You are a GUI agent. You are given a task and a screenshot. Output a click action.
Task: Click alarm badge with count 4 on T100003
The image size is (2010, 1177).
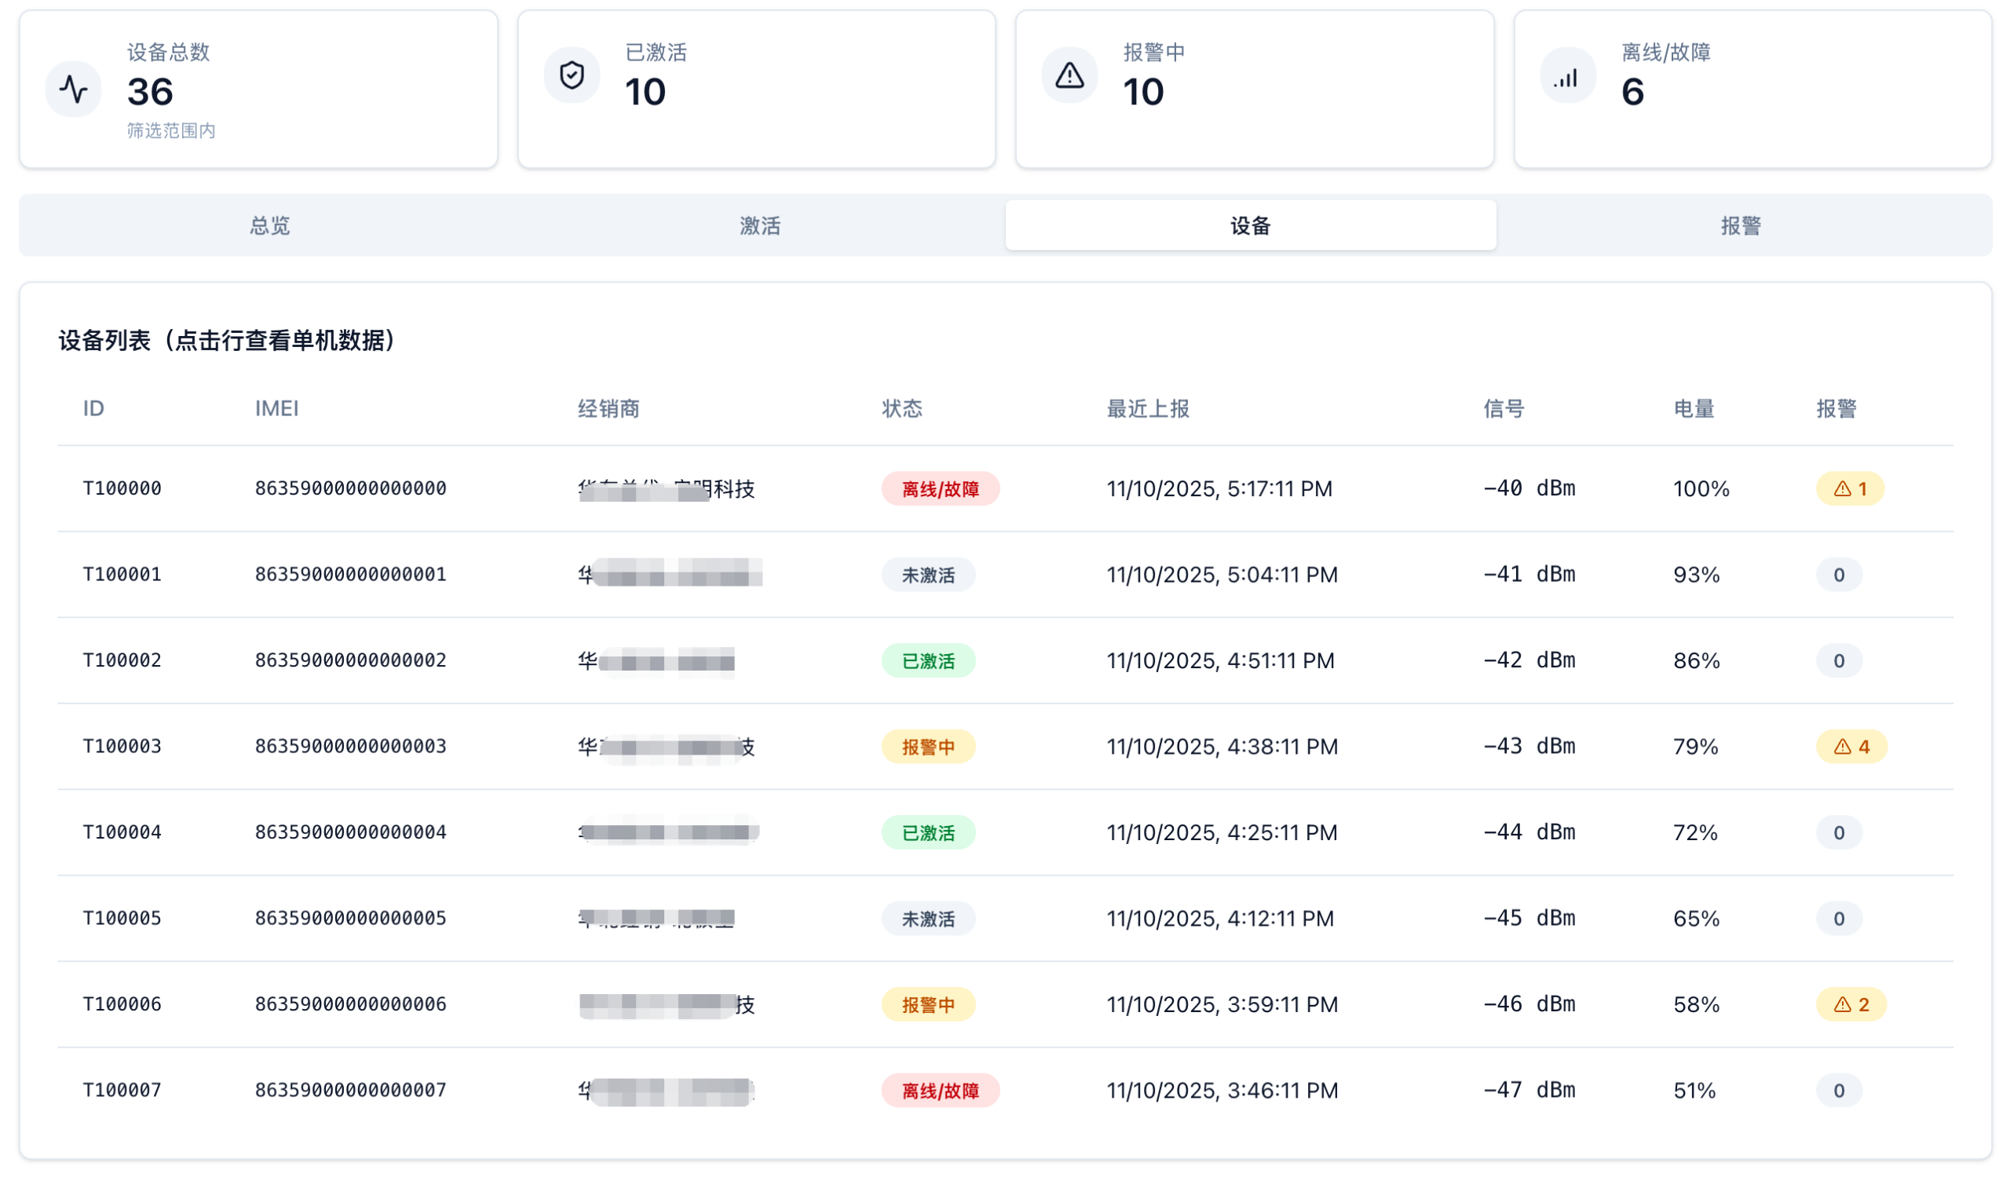pyautogui.click(x=1851, y=748)
